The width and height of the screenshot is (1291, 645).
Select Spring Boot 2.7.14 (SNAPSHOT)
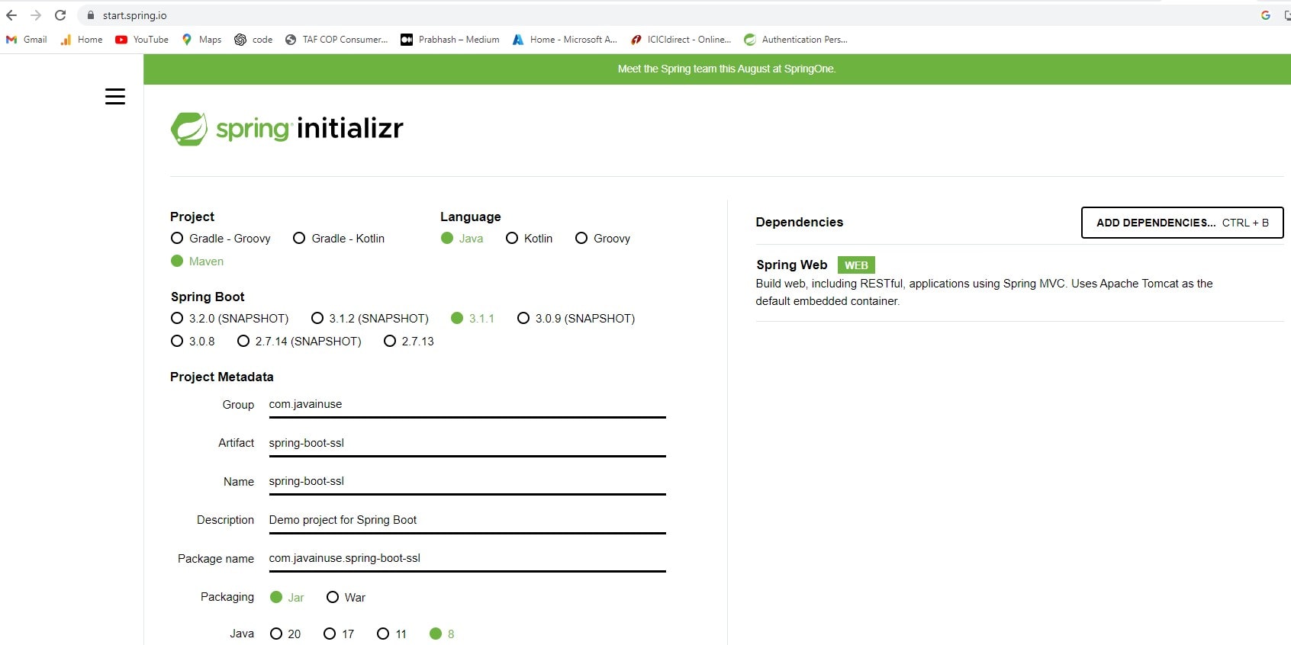299,342
